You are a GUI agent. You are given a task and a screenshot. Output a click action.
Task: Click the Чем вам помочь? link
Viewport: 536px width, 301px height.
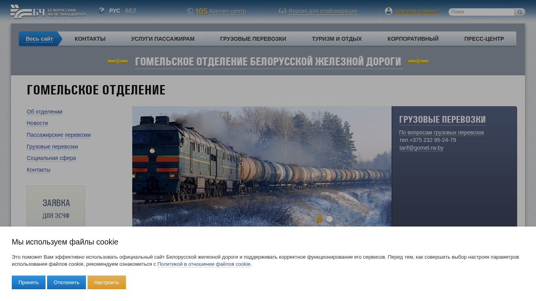tap(417, 11)
